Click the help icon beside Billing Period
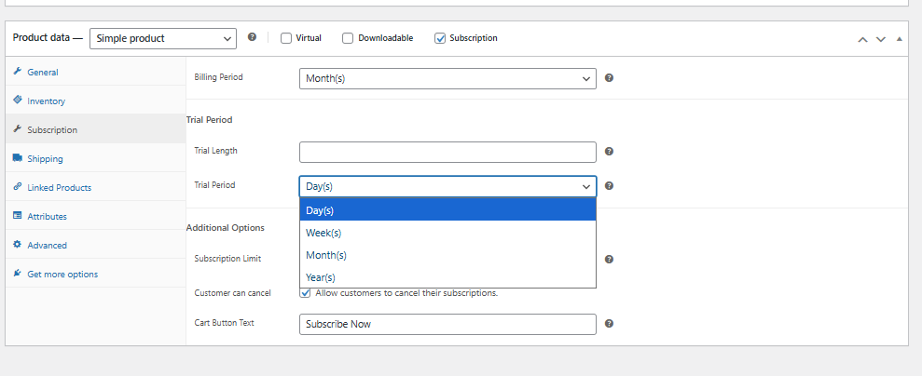This screenshot has width=922, height=376. click(609, 78)
